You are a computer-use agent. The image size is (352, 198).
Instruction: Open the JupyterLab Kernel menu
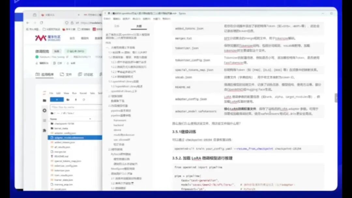point(83,93)
